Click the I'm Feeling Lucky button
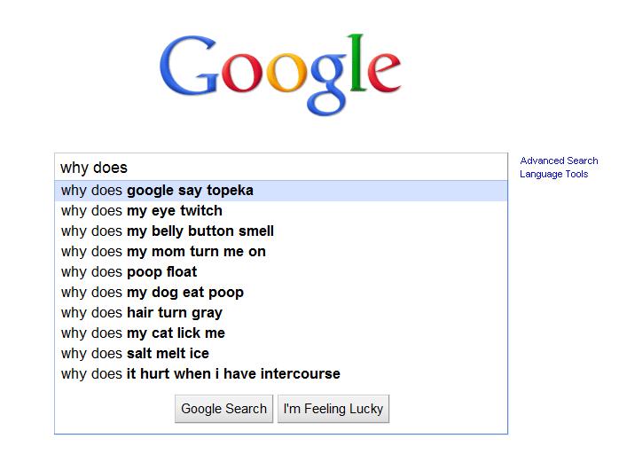The image size is (619, 462). pos(333,409)
